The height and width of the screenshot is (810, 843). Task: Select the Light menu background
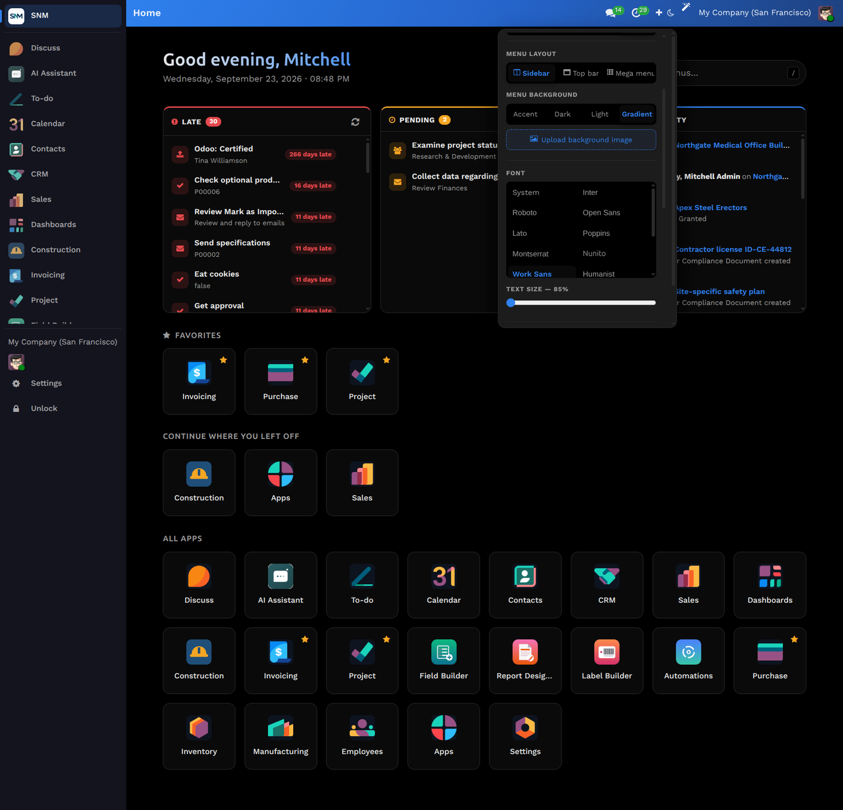coord(599,114)
